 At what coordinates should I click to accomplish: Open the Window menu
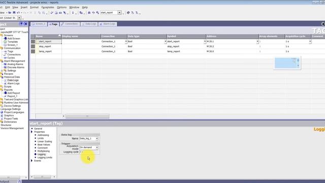coord(74,7)
